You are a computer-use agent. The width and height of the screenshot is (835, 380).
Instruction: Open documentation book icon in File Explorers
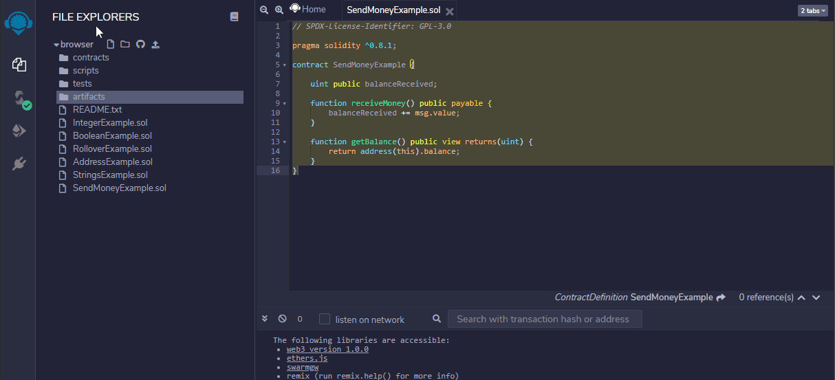point(235,16)
